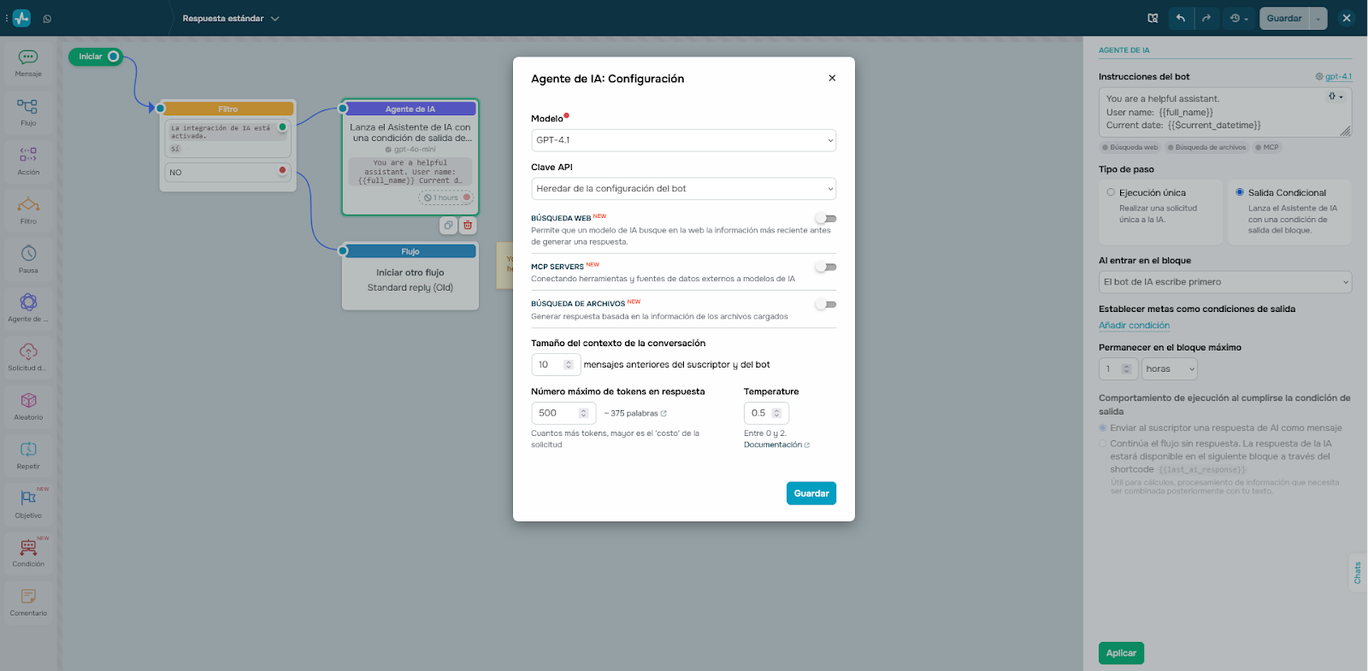Image resolution: width=1368 pixels, height=671 pixels.
Task: Click the MCP tag
Action: (x=1267, y=148)
